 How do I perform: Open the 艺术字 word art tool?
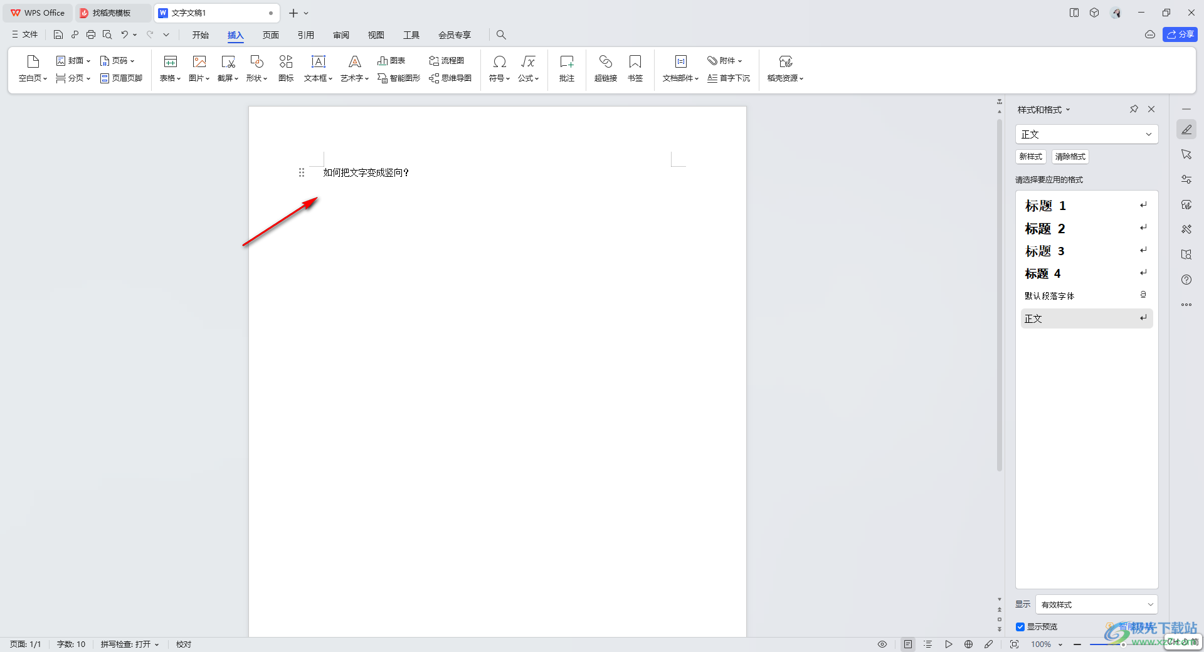(x=354, y=68)
